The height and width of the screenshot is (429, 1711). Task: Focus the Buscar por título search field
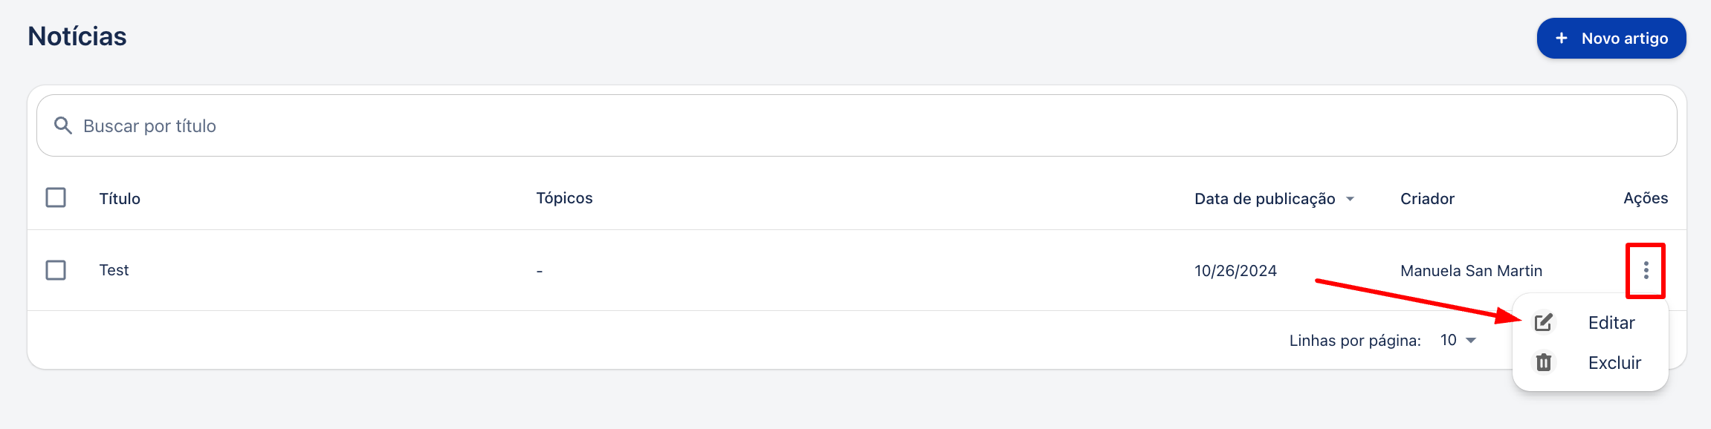pyautogui.click(x=856, y=125)
